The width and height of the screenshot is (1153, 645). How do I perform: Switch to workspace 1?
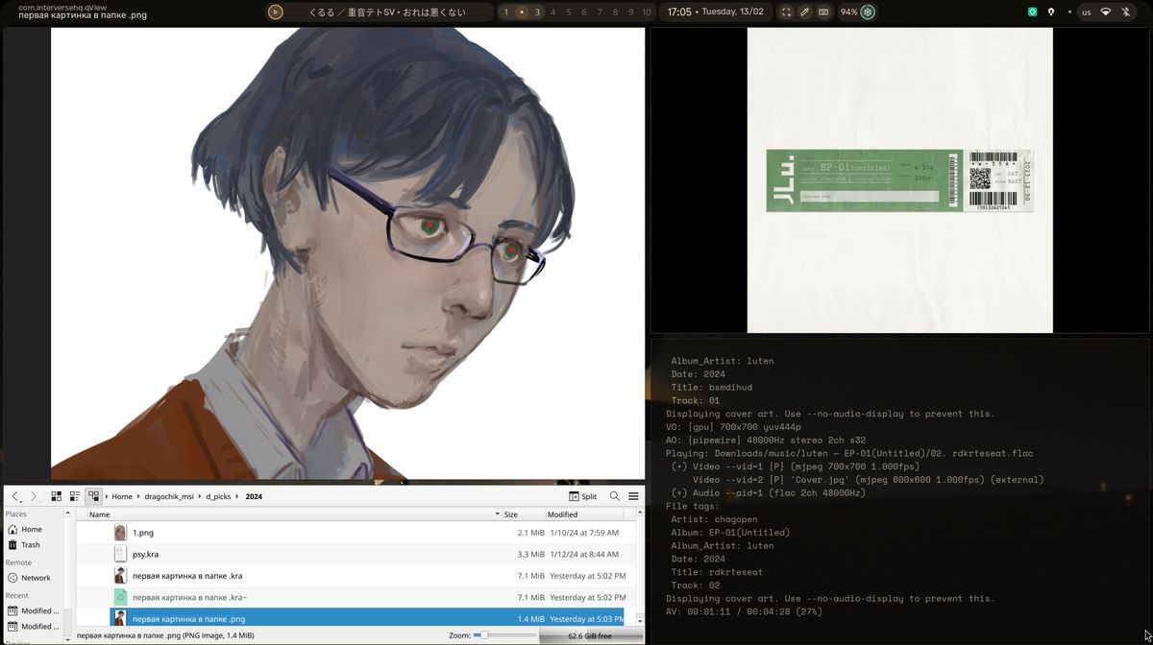(x=506, y=12)
